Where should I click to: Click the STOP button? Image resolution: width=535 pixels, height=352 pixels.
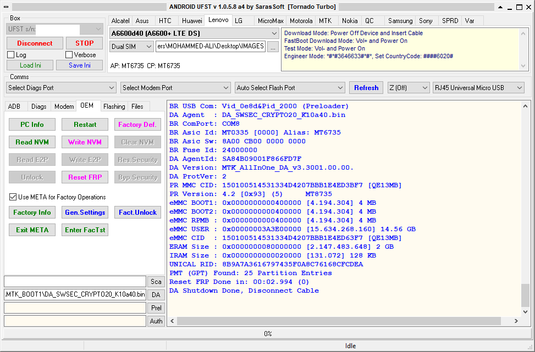point(84,43)
